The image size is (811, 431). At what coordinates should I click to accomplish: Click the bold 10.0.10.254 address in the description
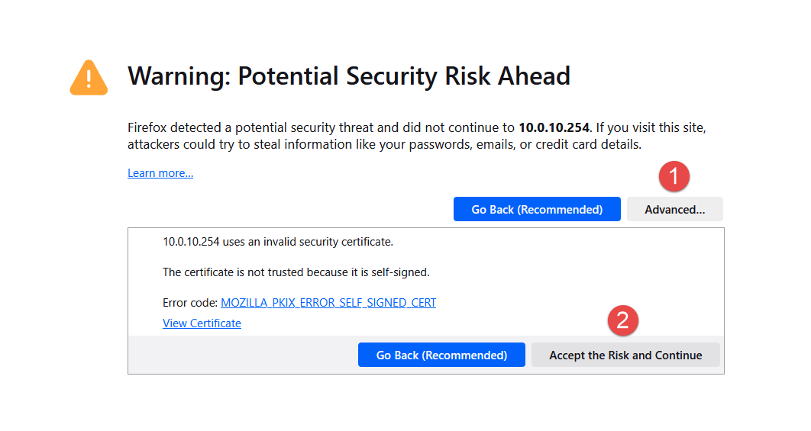[554, 127]
